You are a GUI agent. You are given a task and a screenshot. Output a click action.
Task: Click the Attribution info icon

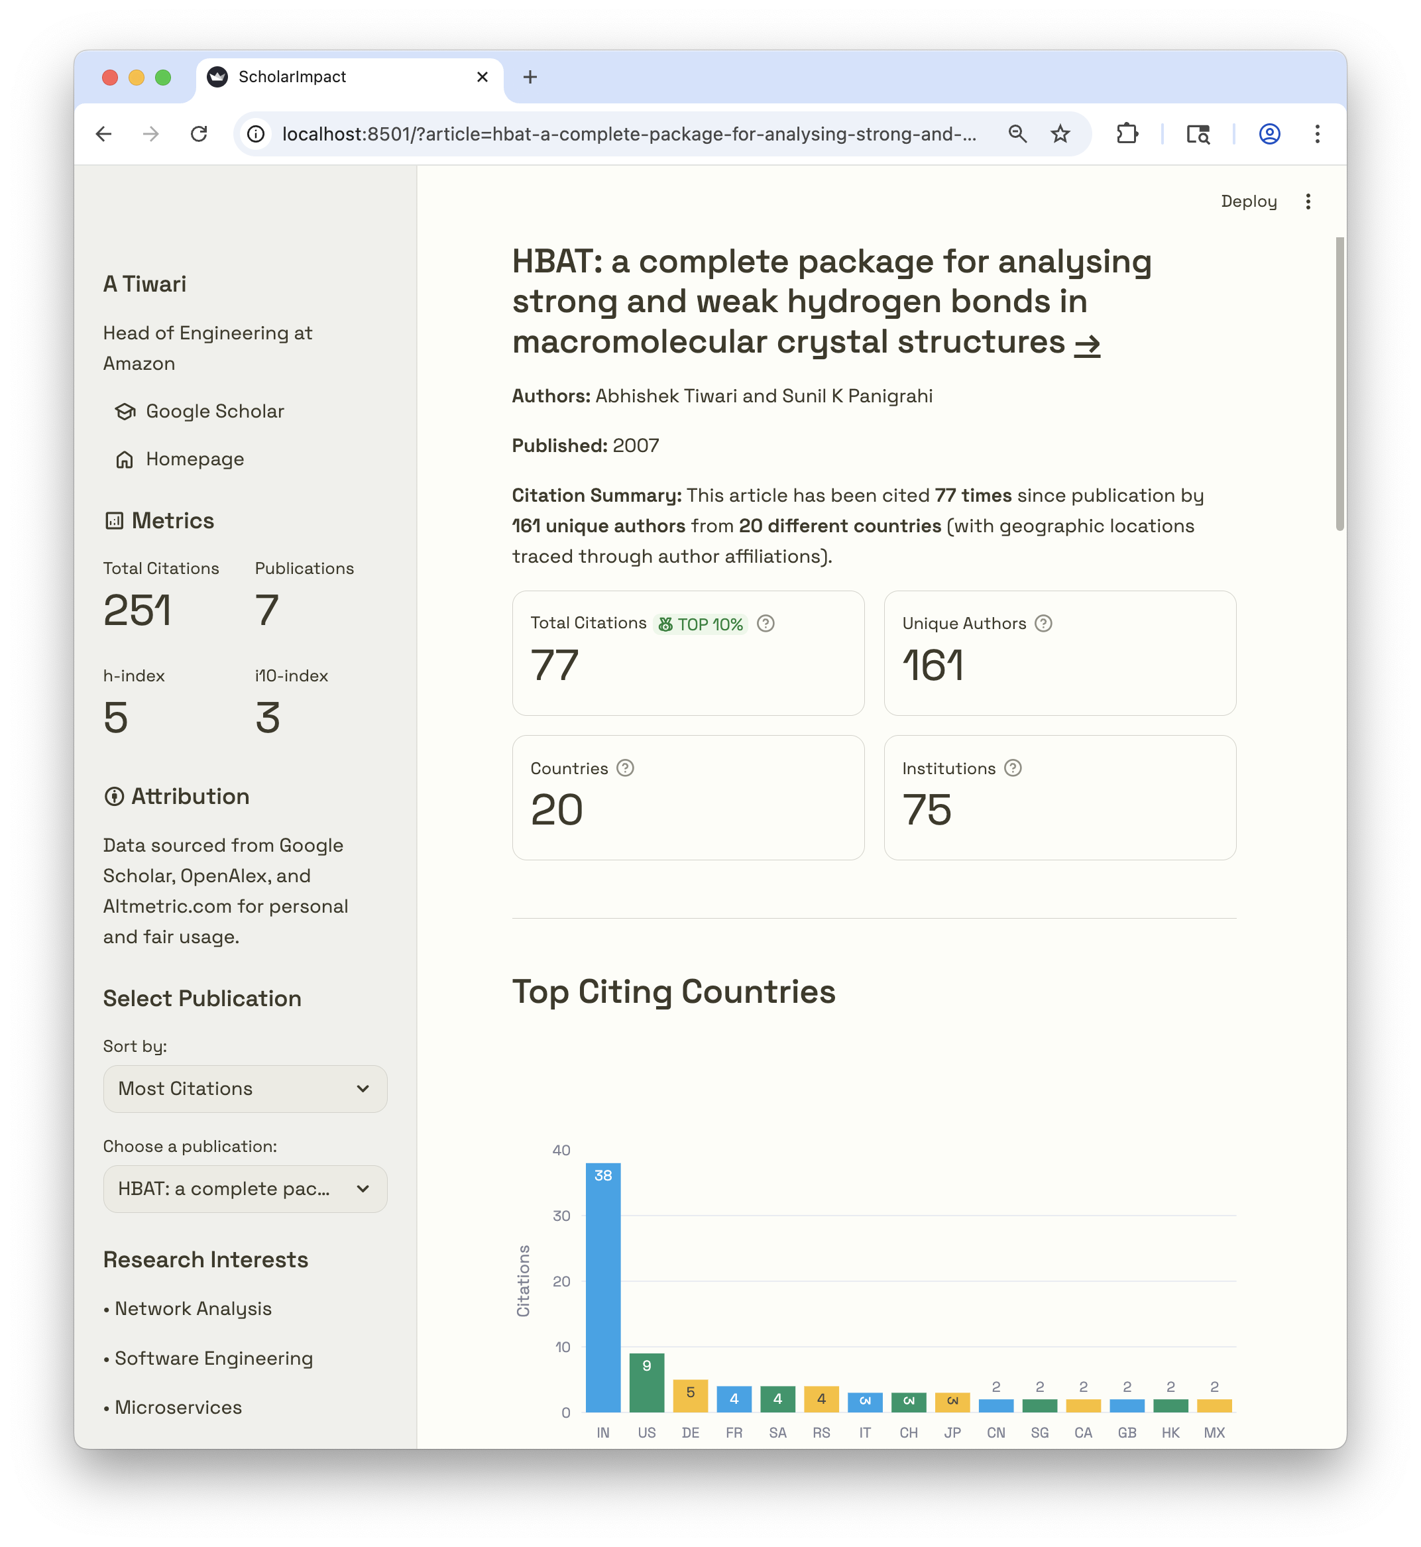[114, 797]
